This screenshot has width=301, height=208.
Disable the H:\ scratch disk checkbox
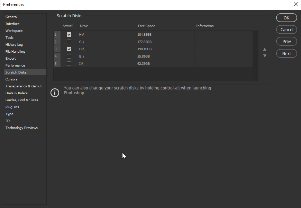pyautogui.click(x=69, y=34)
